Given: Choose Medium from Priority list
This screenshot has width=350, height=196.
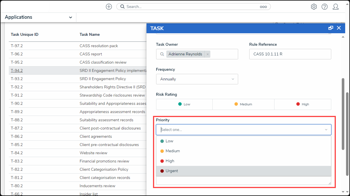Looking at the screenshot, I should tap(173, 151).
